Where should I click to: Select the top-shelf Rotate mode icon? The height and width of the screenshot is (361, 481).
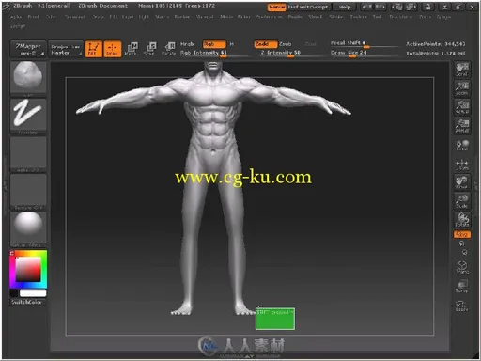tap(169, 49)
